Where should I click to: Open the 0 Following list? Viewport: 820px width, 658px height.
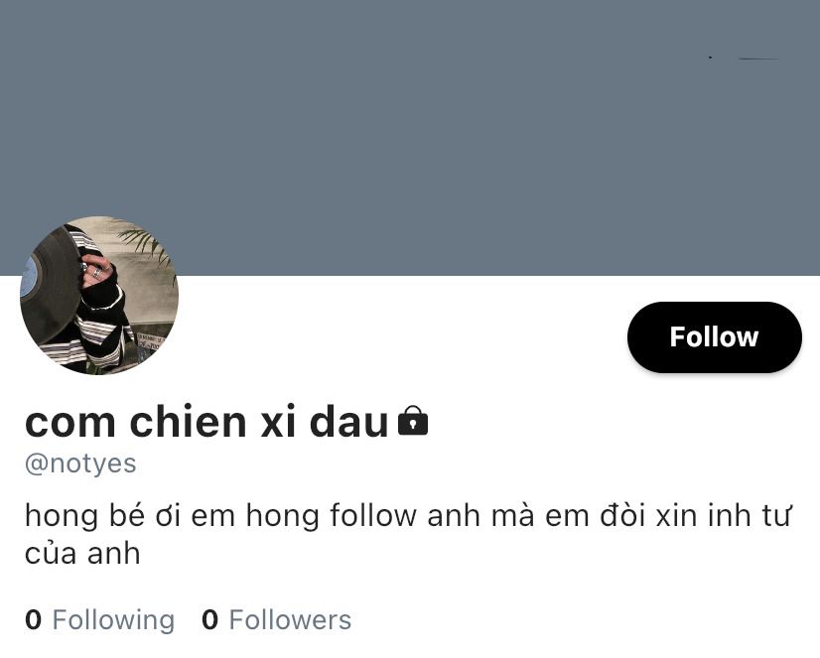click(99, 620)
